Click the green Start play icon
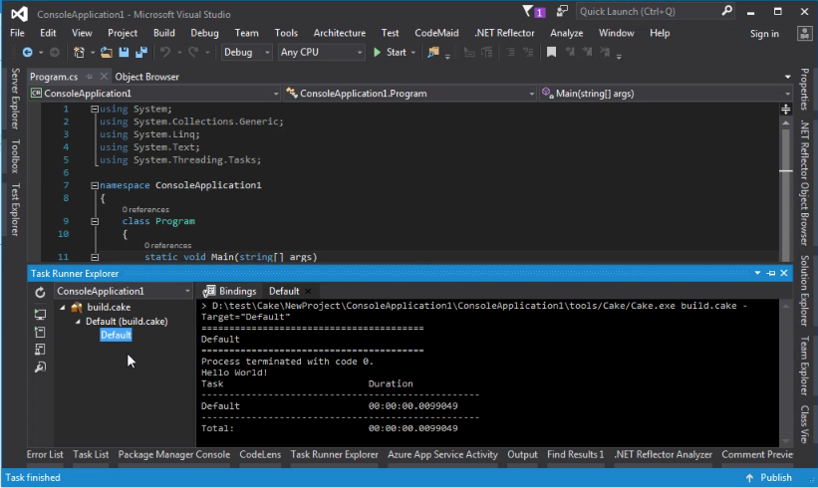 (378, 52)
